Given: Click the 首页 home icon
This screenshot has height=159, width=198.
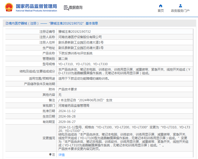Looking at the screenshot, I should point(161,6).
